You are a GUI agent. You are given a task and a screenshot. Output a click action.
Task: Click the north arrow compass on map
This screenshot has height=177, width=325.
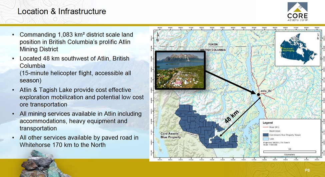click(x=157, y=37)
